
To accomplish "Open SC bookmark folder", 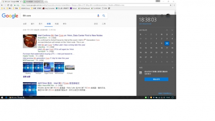I will (3, 8).
